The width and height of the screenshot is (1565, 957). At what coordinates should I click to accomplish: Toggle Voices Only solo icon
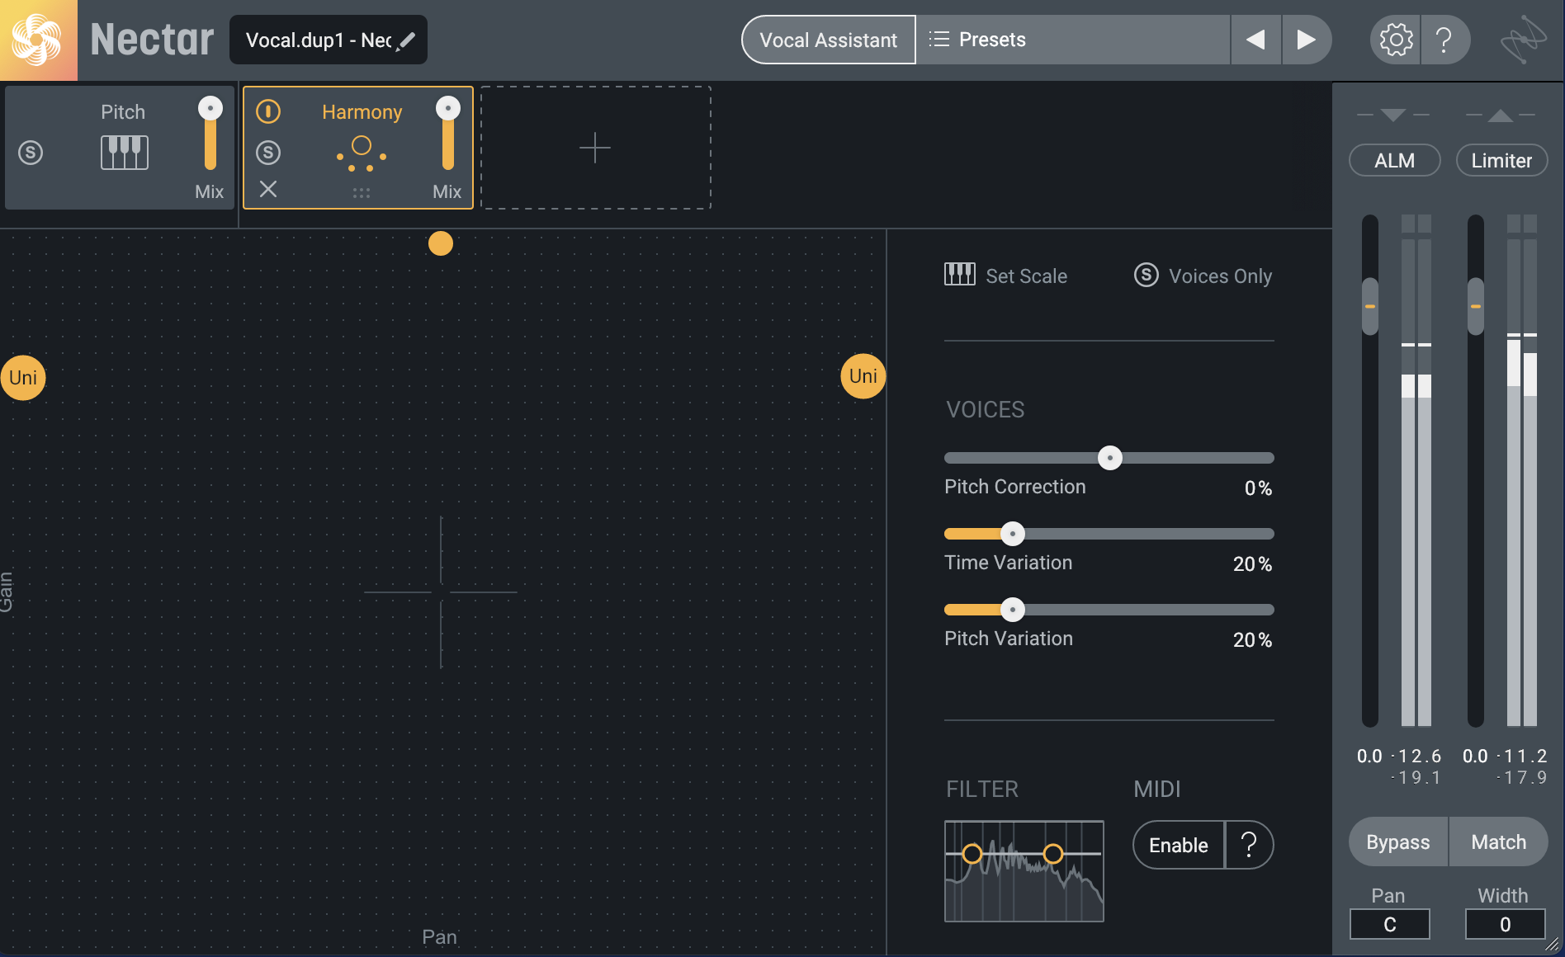point(1147,276)
